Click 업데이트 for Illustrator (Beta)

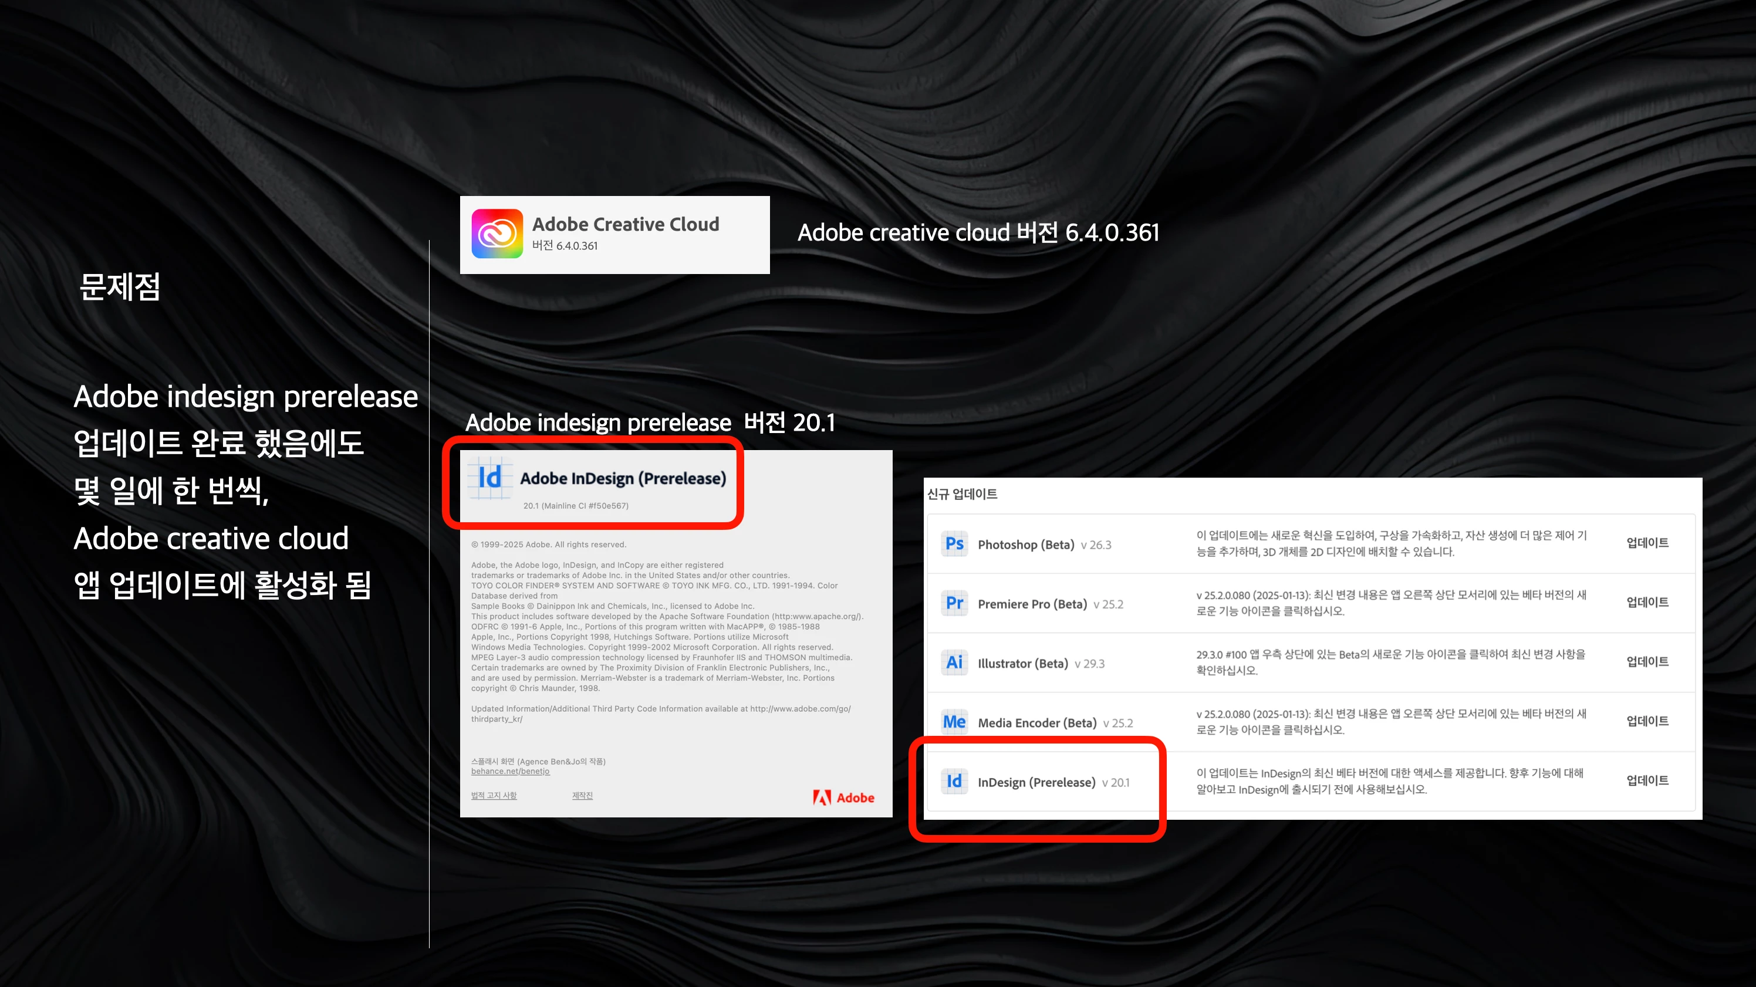(1647, 662)
